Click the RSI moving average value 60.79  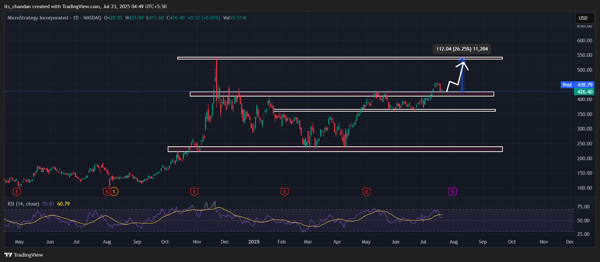(x=63, y=204)
